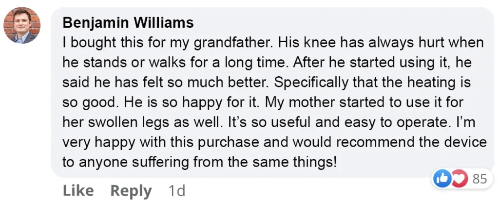This screenshot has width=499, height=202.
Task: Reply to Benjamin Williams' comment
Action: 131,191
